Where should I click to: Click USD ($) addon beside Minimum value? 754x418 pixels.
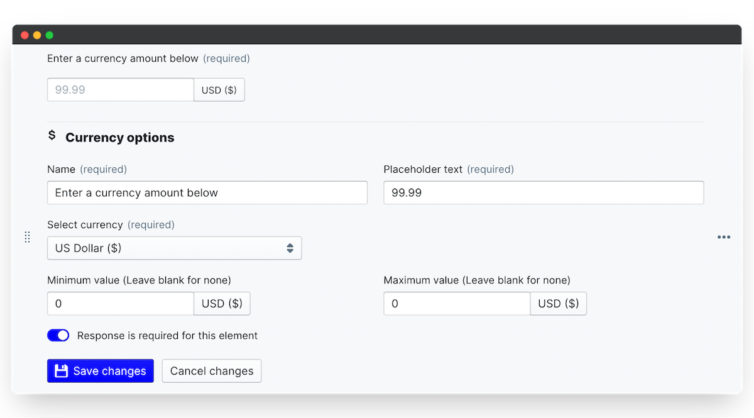(222, 304)
